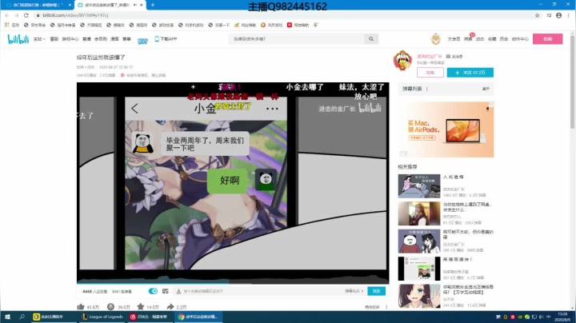Open danmaku list more options dots

pyautogui.click(x=427, y=89)
